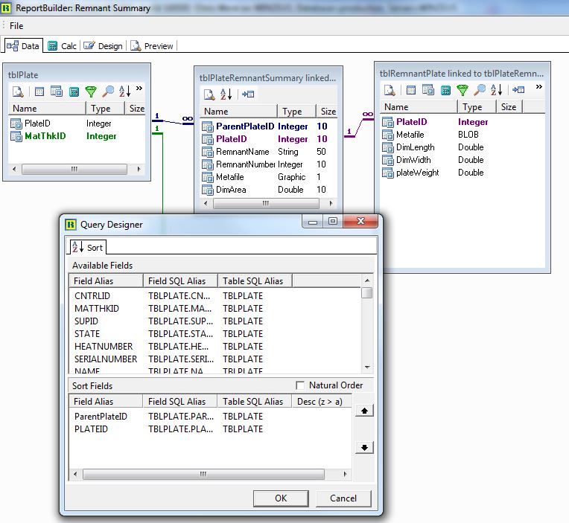Viewport: 569px width, 523px height.
Task: Click green Group funnel icon in tblRemnantPlate
Action: click(462, 90)
